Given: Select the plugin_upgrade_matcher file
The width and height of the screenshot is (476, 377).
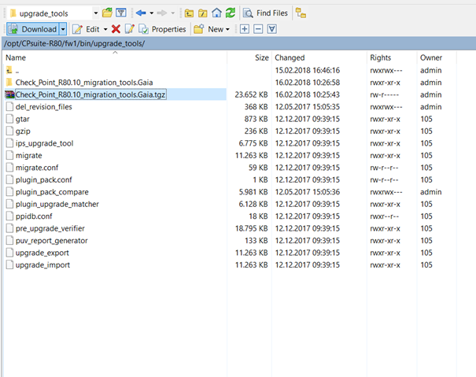Looking at the screenshot, I should coord(57,204).
